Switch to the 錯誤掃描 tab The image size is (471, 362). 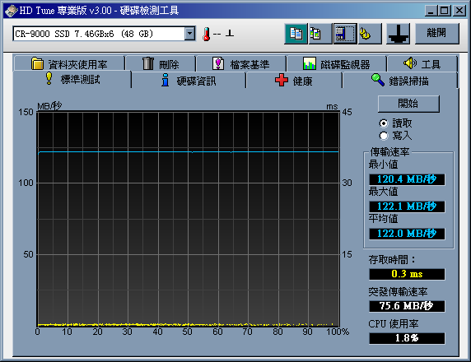pos(400,81)
